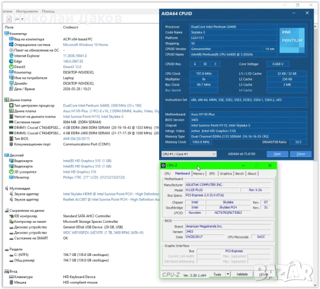Viewport: 320px width, 289px height.
Task: Click the Save button in AIDA64 CPUID
Action: [277, 154]
